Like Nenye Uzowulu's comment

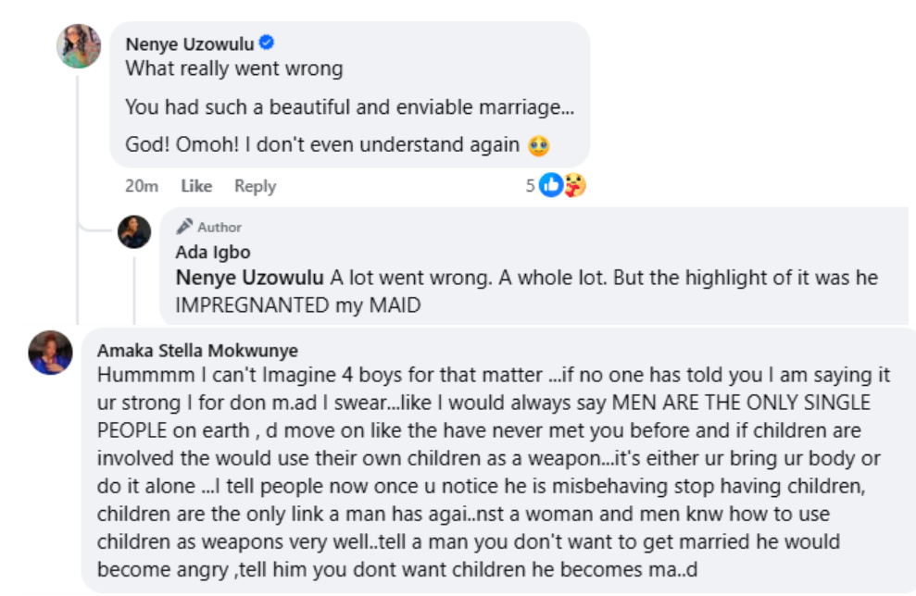pos(196,186)
